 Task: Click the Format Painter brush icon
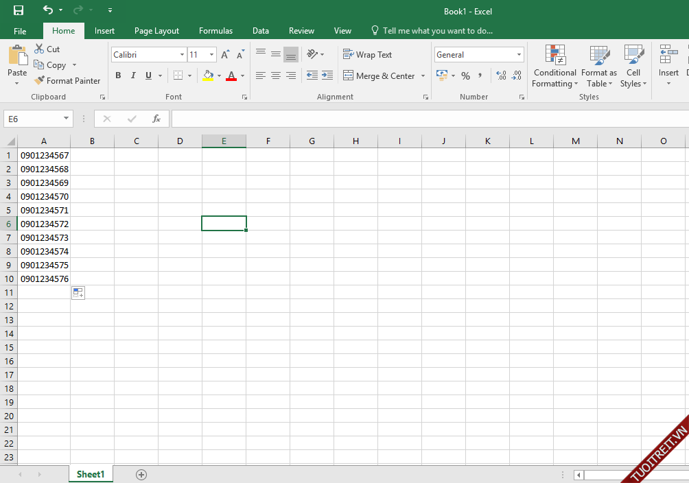tap(40, 80)
